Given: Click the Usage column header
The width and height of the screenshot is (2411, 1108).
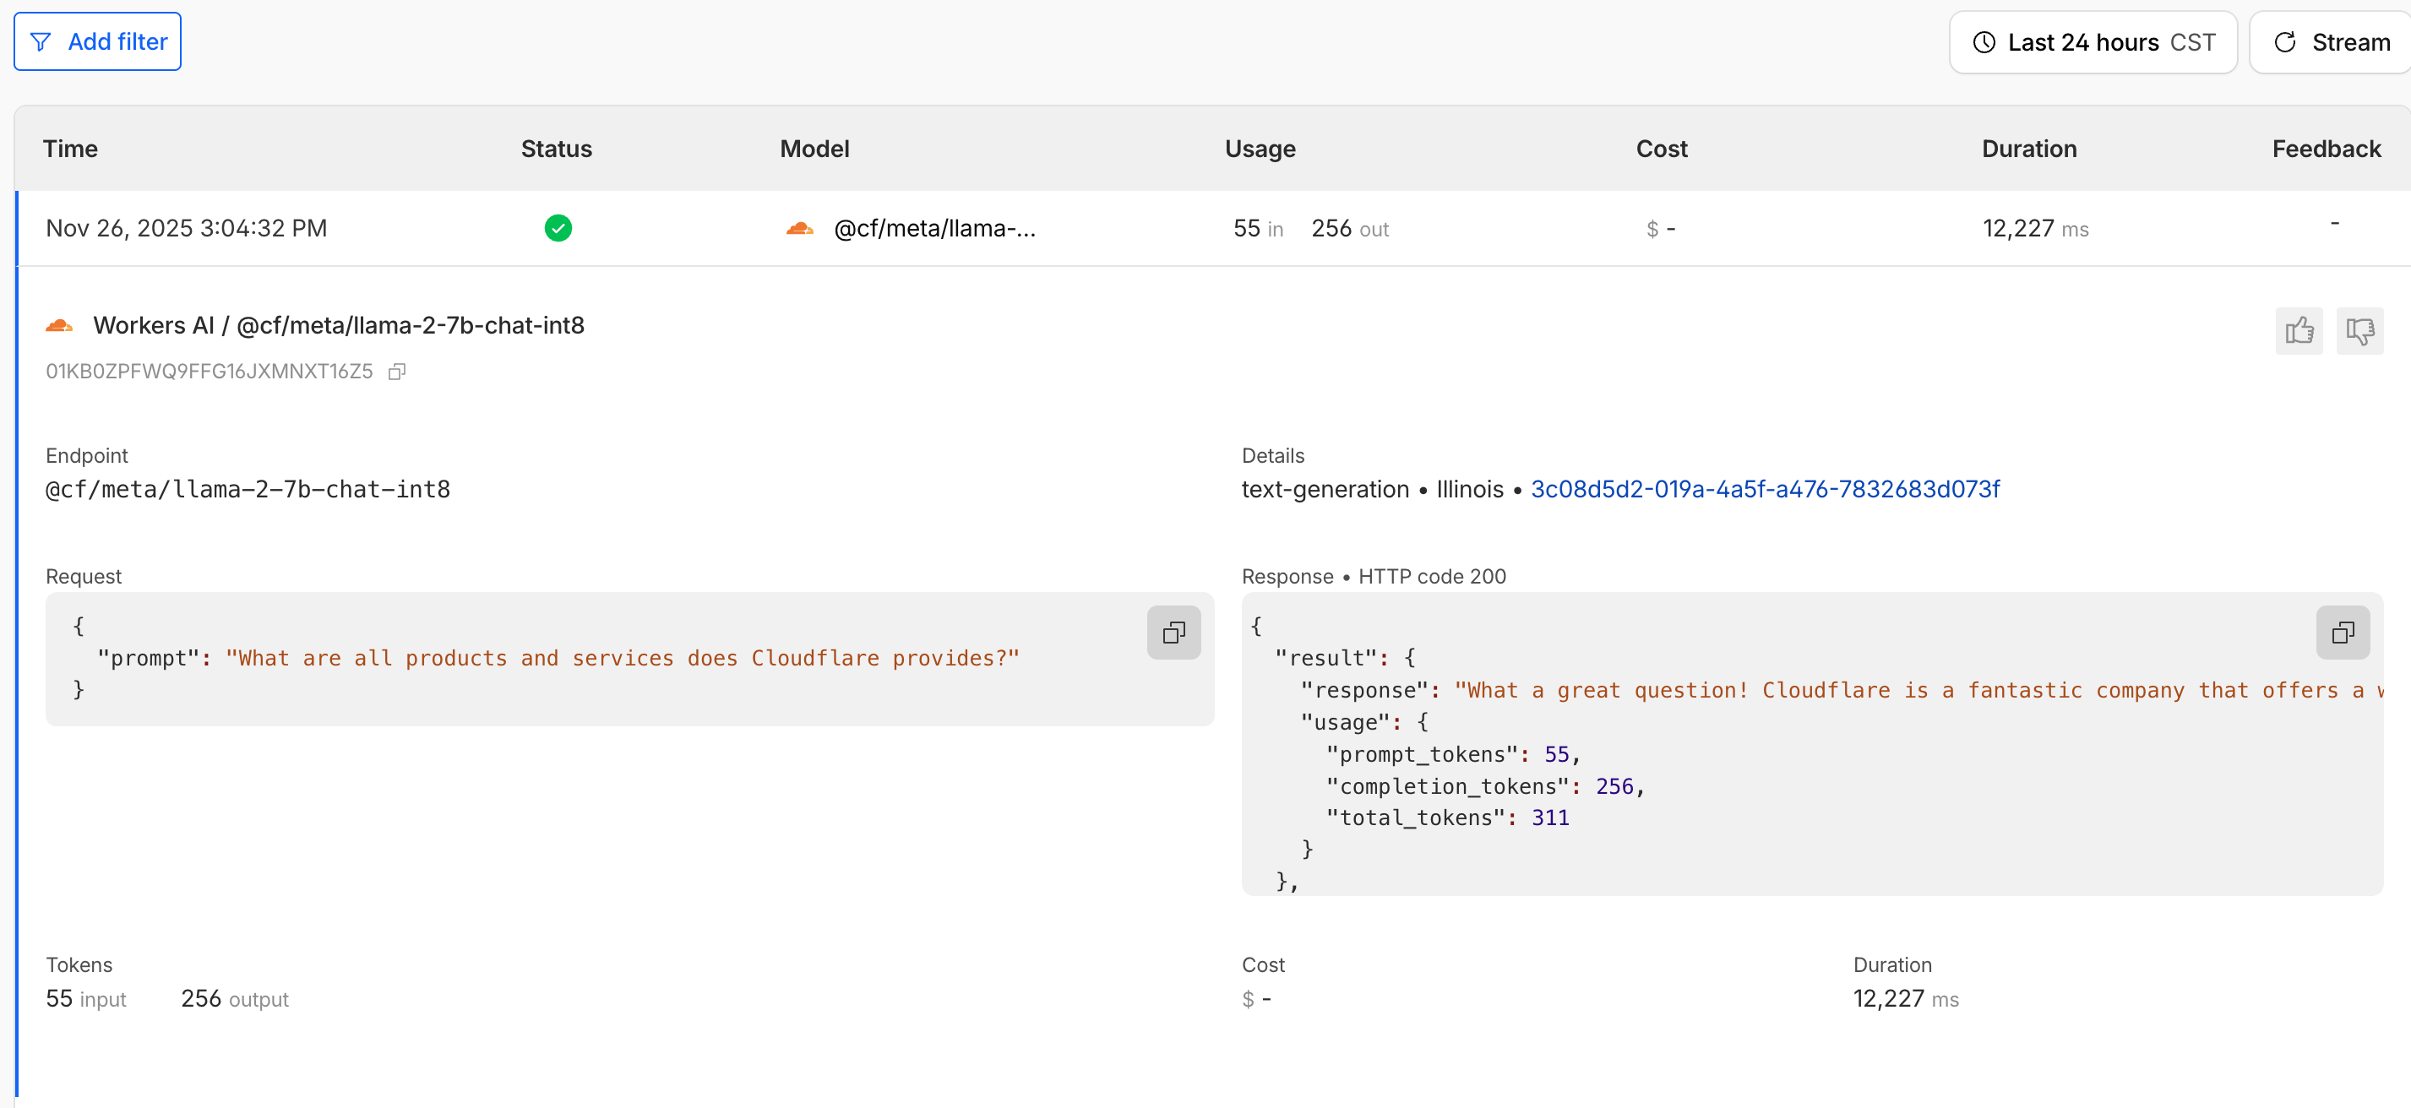Looking at the screenshot, I should pyautogui.click(x=1260, y=149).
